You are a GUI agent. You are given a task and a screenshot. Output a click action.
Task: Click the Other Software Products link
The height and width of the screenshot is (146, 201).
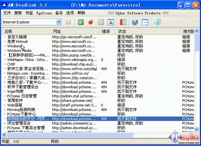(138, 13)
